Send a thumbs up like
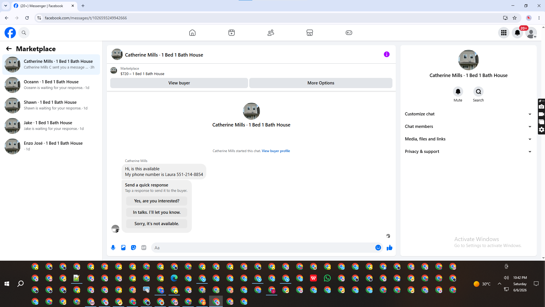This screenshot has height=307, width=545. (x=390, y=248)
